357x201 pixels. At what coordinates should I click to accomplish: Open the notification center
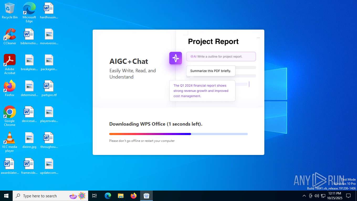coord(348,196)
